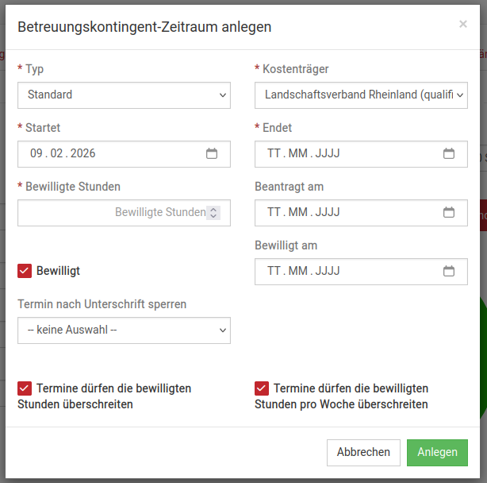Toggle 'Termine dürfen die bewilligten Stunden überschreiten'
Viewport: 487px width, 483px height.
(x=25, y=388)
